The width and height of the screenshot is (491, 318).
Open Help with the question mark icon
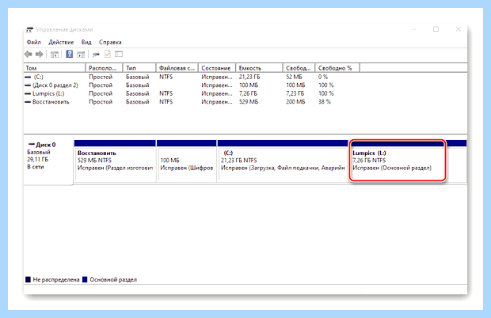[x=70, y=55]
